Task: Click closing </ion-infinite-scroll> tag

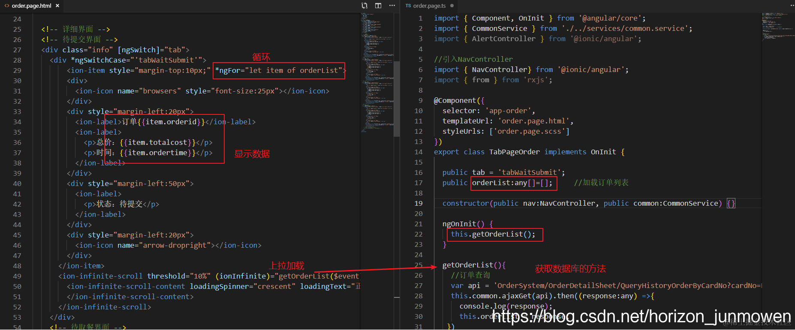Action: 105,307
